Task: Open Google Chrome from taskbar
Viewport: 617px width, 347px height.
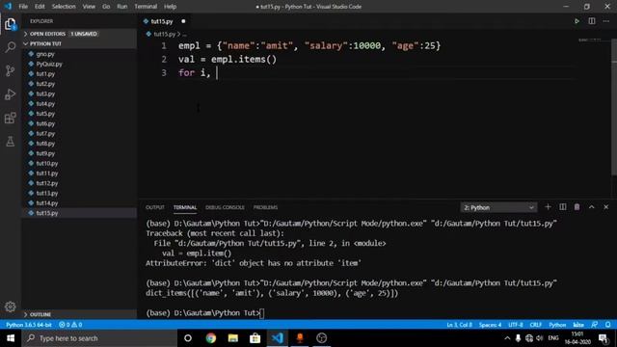Action: pos(210,338)
